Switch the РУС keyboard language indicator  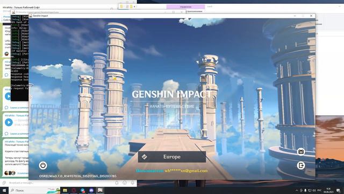pos(319,190)
